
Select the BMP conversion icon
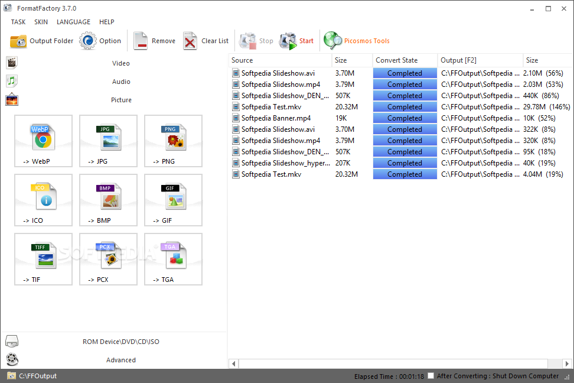tap(108, 196)
